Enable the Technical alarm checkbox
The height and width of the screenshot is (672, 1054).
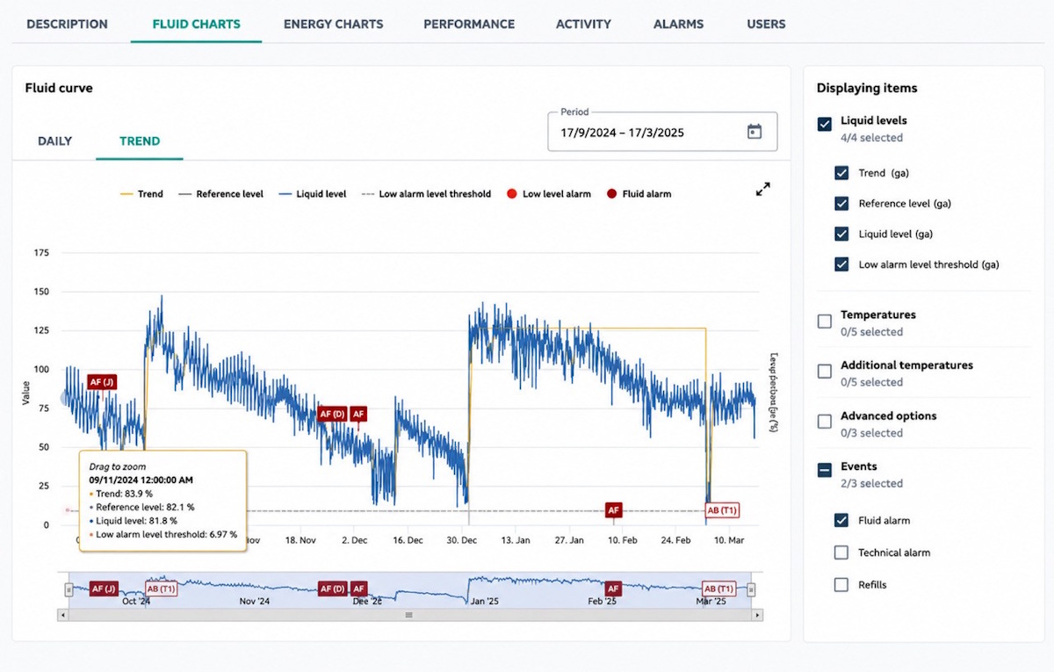point(841,553)
